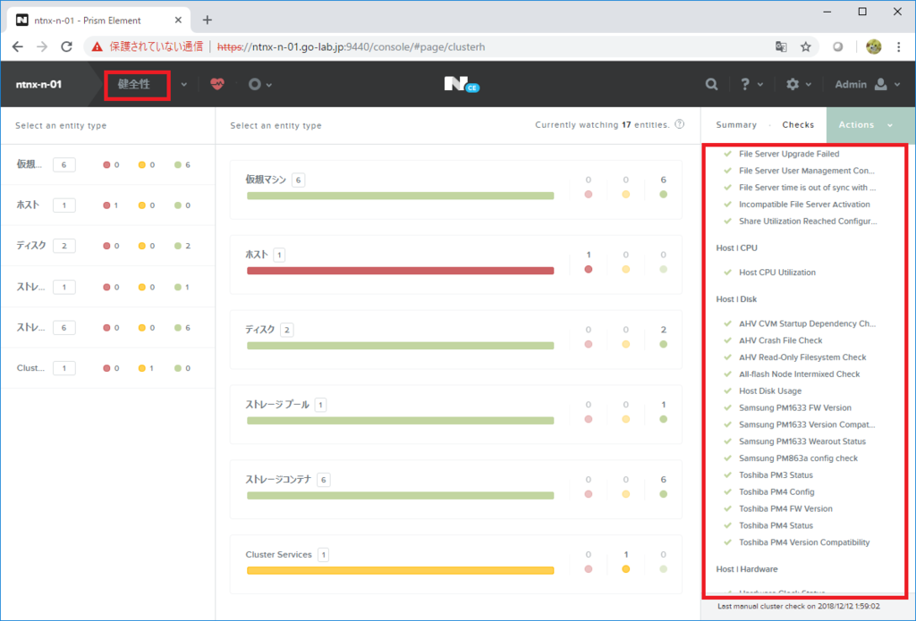Bookmark page with star icon
The height and width of the screenshot is (621, 916).
pyautogui.click(x=806, y=46)
